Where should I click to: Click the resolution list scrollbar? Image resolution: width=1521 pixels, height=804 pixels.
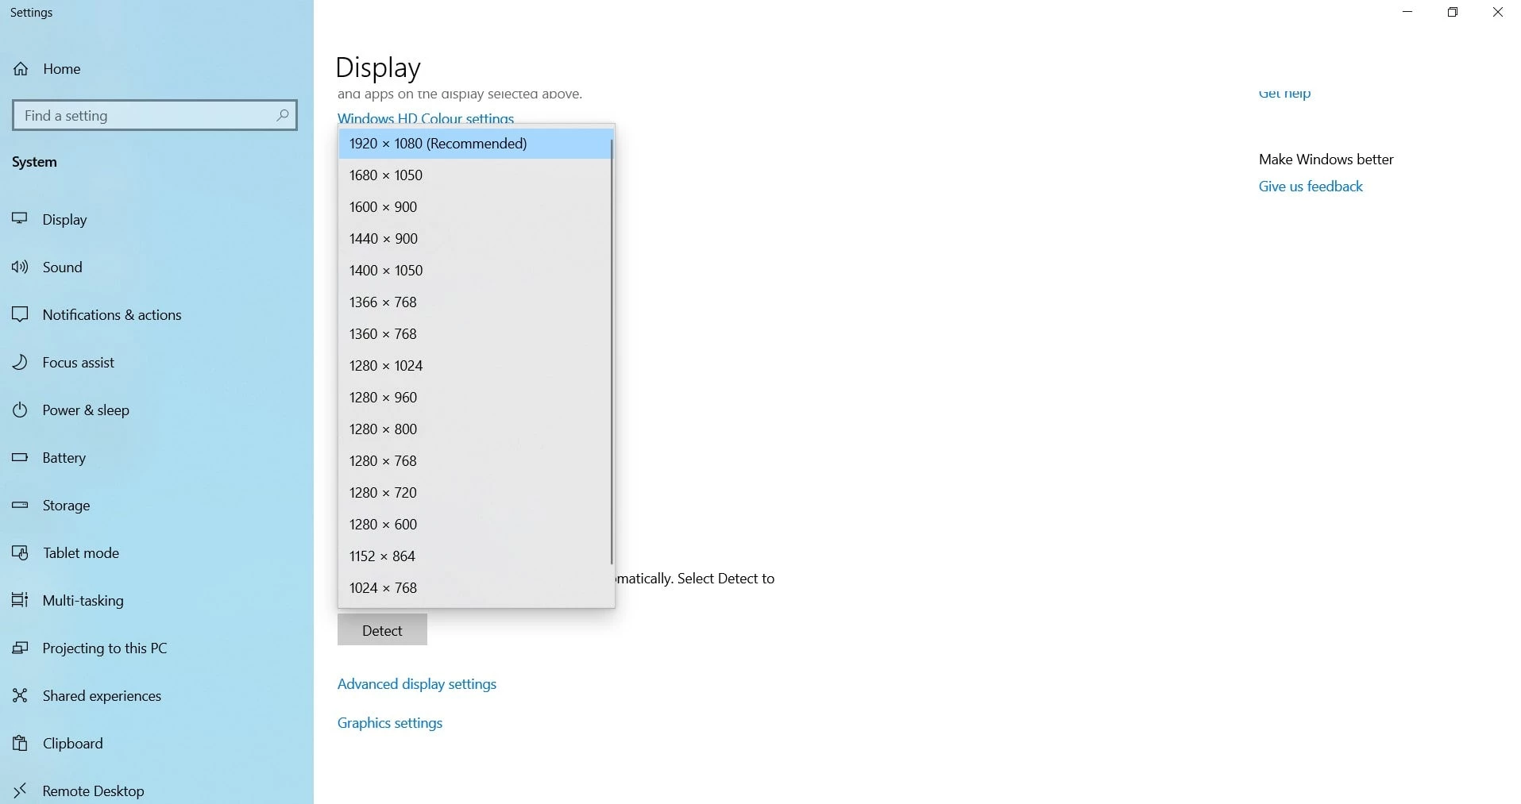tap(612, 352)
